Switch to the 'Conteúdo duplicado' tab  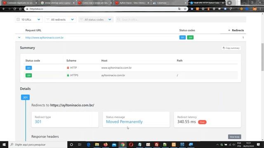point(20,3)
